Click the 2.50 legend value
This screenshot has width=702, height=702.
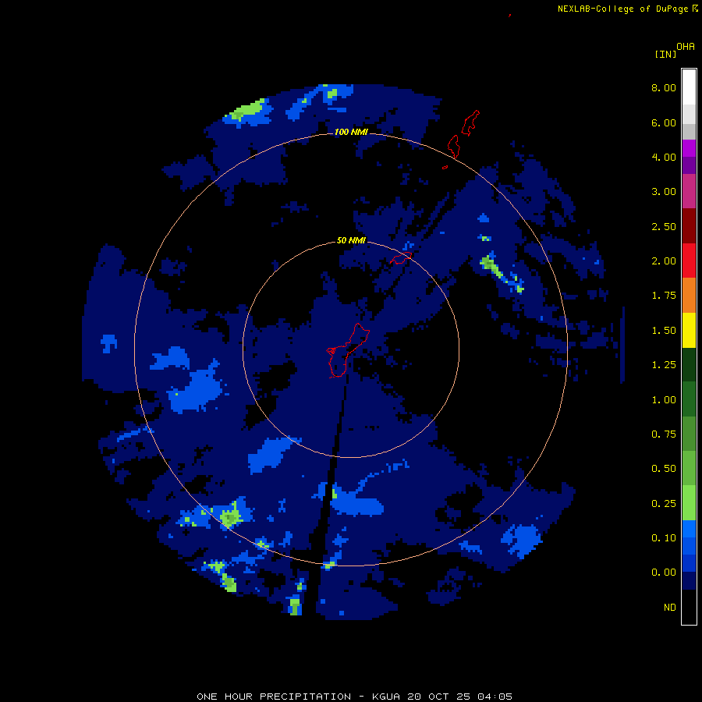664,226
